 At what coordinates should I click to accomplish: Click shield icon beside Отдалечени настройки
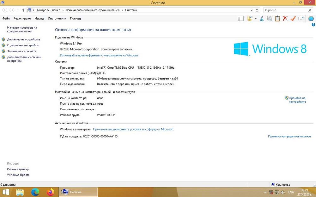point(3,45)
